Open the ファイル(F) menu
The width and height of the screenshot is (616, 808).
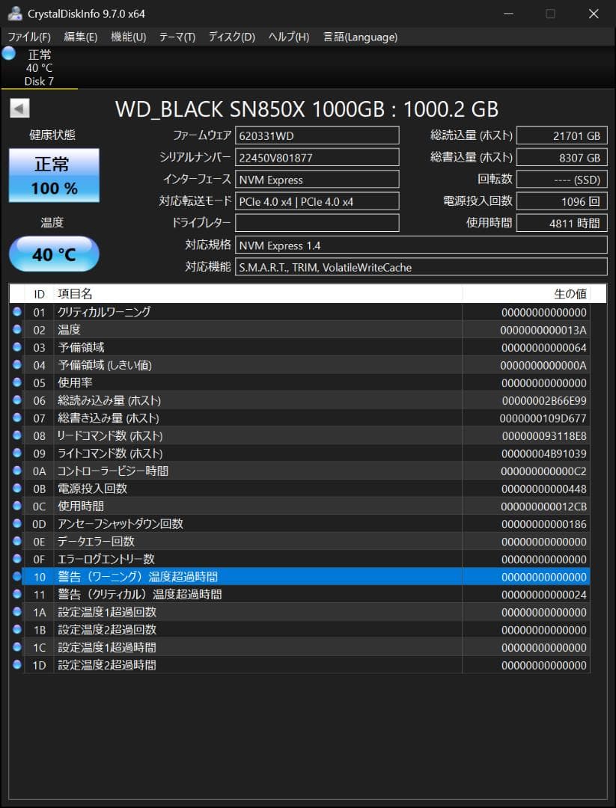coord(25,37)
